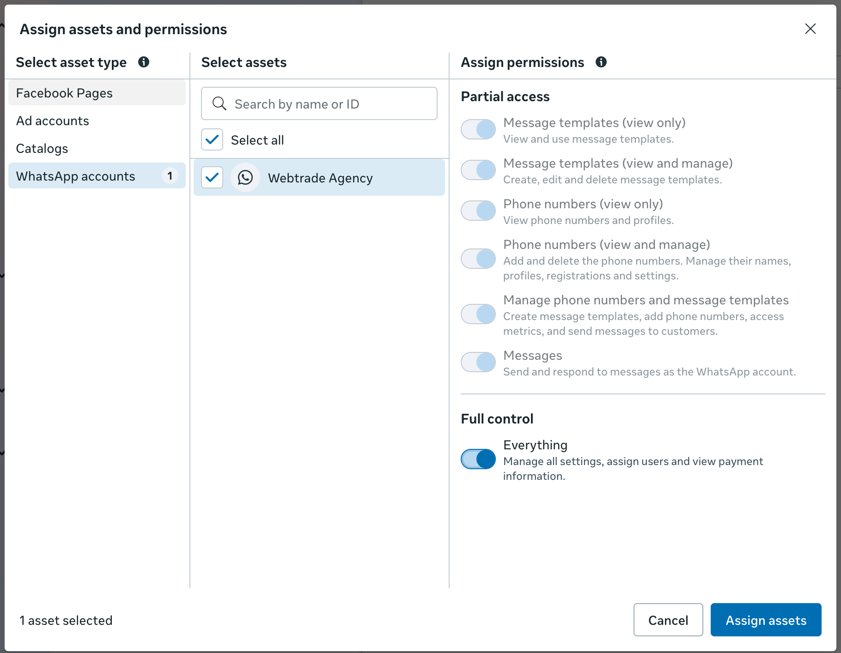Toggle Phone numbers (view and manage) permission
This screenshot has width=841, height=653.
[478, 259]
